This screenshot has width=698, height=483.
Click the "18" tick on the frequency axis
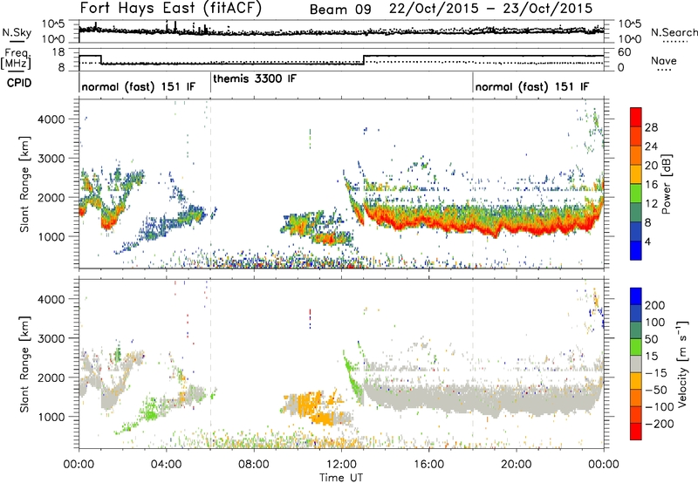tap(58, 52)
